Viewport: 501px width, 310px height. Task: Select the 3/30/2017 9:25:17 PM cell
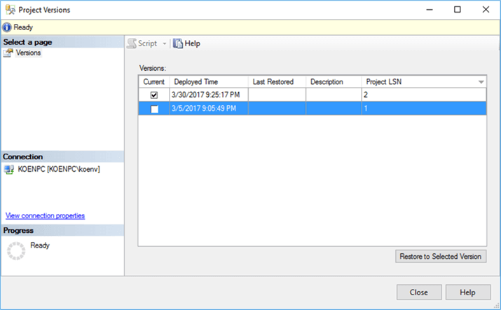(x=209, y=95)
